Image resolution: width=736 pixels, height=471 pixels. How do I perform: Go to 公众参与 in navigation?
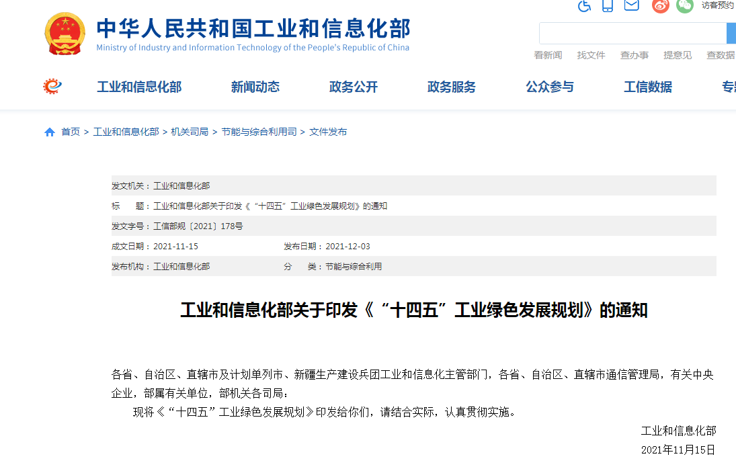550,87
